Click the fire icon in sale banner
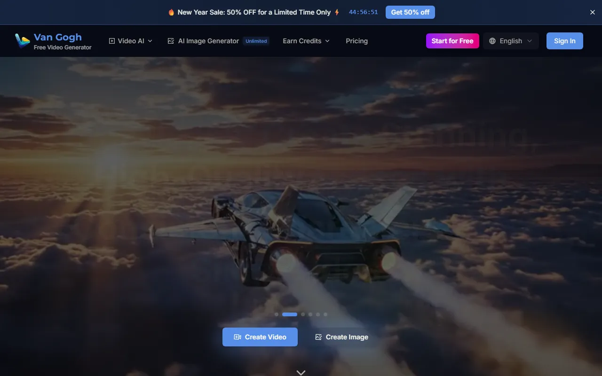 tap(171, 12)
